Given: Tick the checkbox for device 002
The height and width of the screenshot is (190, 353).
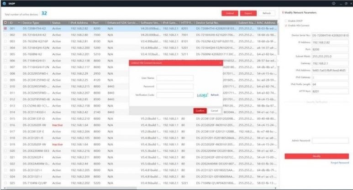Looking at the screenshot, I should coord(5,35).
